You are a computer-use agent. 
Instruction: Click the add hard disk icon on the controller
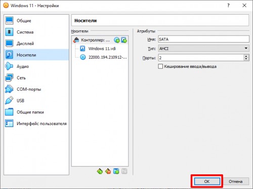click(124, 40)
